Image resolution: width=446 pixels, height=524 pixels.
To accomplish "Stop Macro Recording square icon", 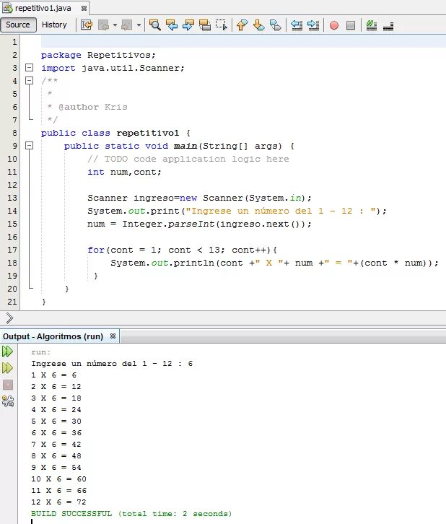I will tap(351, 25).
